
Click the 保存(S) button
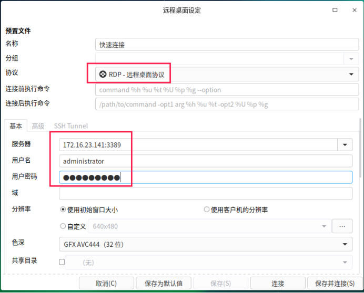(x=220, y=283)
